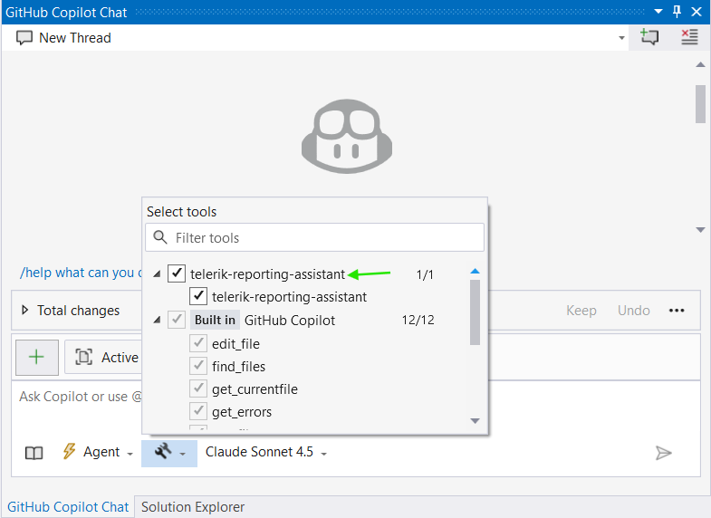This screenshot has width=711, height=518.
Task: Switch to the GitHub Copilot Chat tab
Action: click(x=68, y=506)
